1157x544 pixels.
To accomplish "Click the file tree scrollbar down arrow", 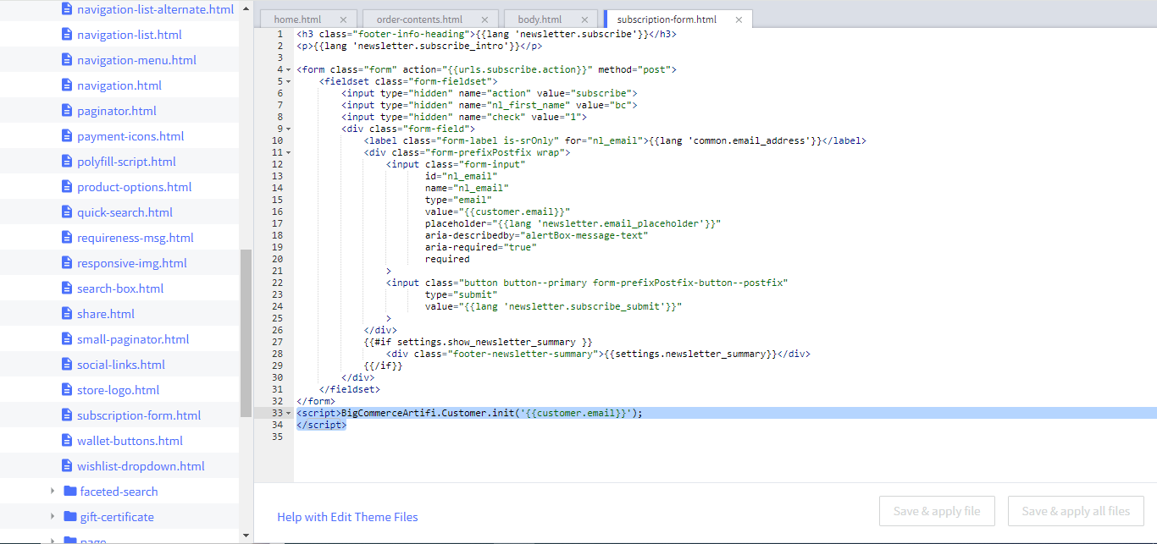I will (x=246, y=536).
